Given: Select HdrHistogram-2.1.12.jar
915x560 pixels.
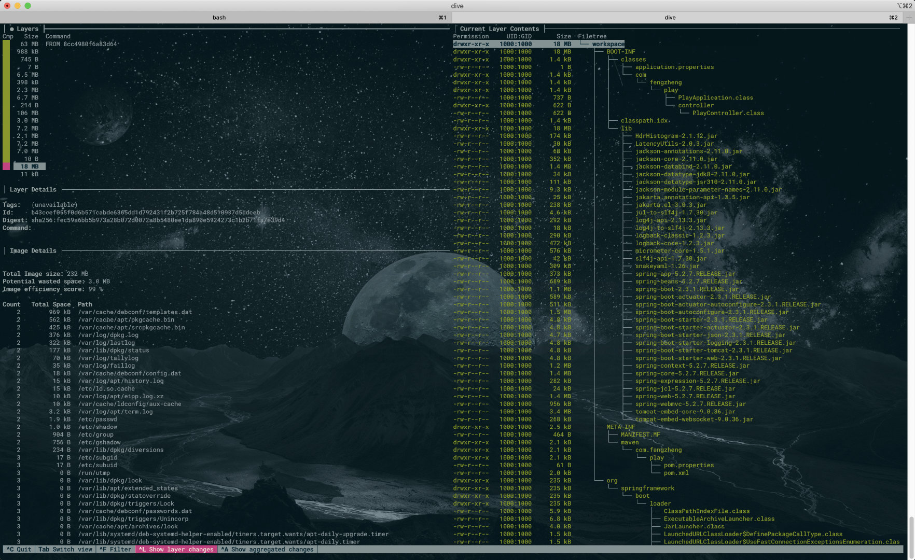Looking at the screenshot, I should click(x=676, y=136).
